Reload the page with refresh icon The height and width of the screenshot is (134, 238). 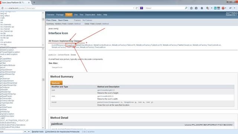click(x=136, y=8)
